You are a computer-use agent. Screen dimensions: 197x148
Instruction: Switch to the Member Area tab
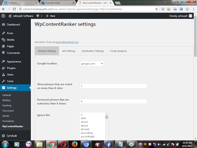[x=57, y=3]
